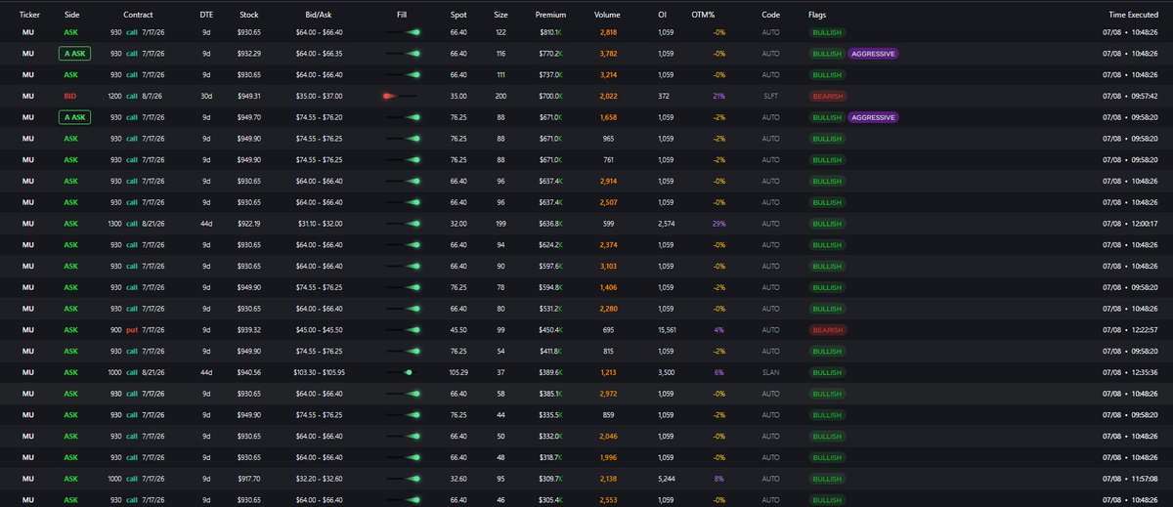Sort by the Premium column header

pyautogui.click(x=550, y=16)
